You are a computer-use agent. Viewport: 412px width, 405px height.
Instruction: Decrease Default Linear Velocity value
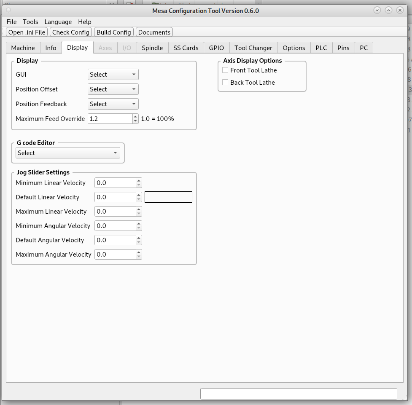pyautogui.click(x=139, y=200)
